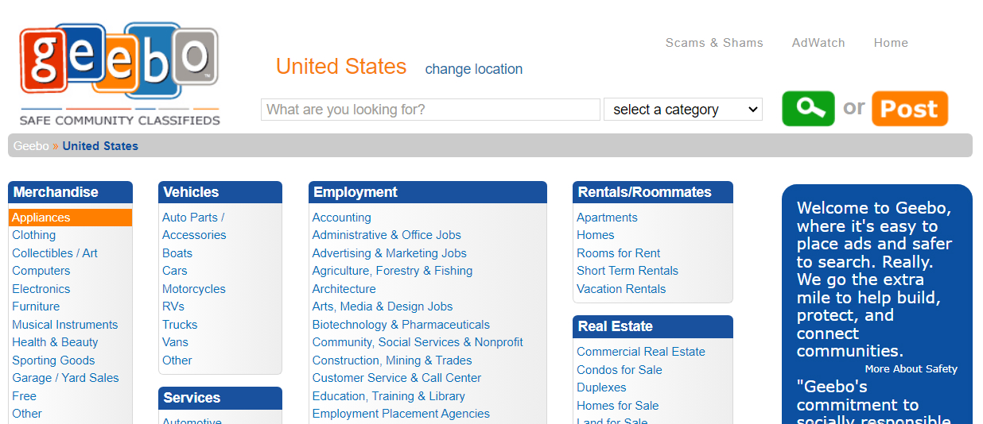Browse Apartments under Rentals/Roommates
983x424 pixels.
pos(607,218)
